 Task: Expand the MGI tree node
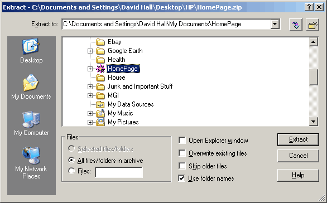(90, 96)
